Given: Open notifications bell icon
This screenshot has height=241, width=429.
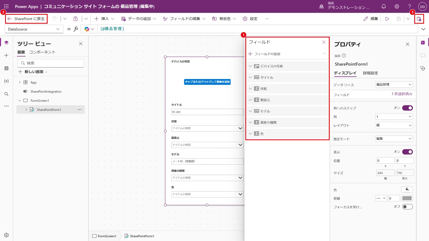Looking at the screenshot, I should (x=384, y=6).
